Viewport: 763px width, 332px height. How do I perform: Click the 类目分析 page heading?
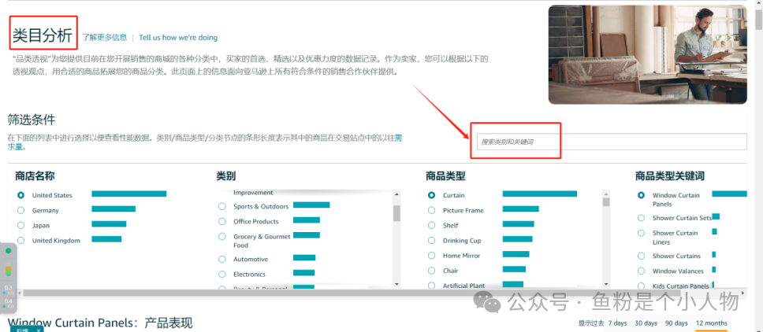tap(43, 35)
